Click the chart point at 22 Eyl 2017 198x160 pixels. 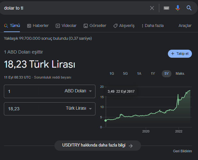106,121
